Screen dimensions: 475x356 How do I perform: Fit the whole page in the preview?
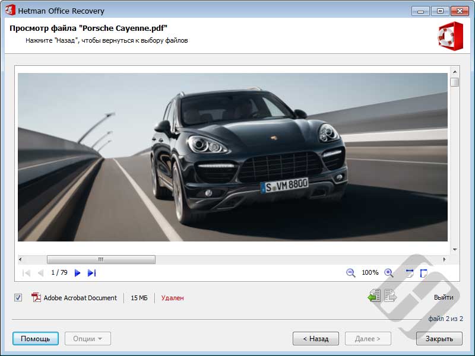[424, 273]
